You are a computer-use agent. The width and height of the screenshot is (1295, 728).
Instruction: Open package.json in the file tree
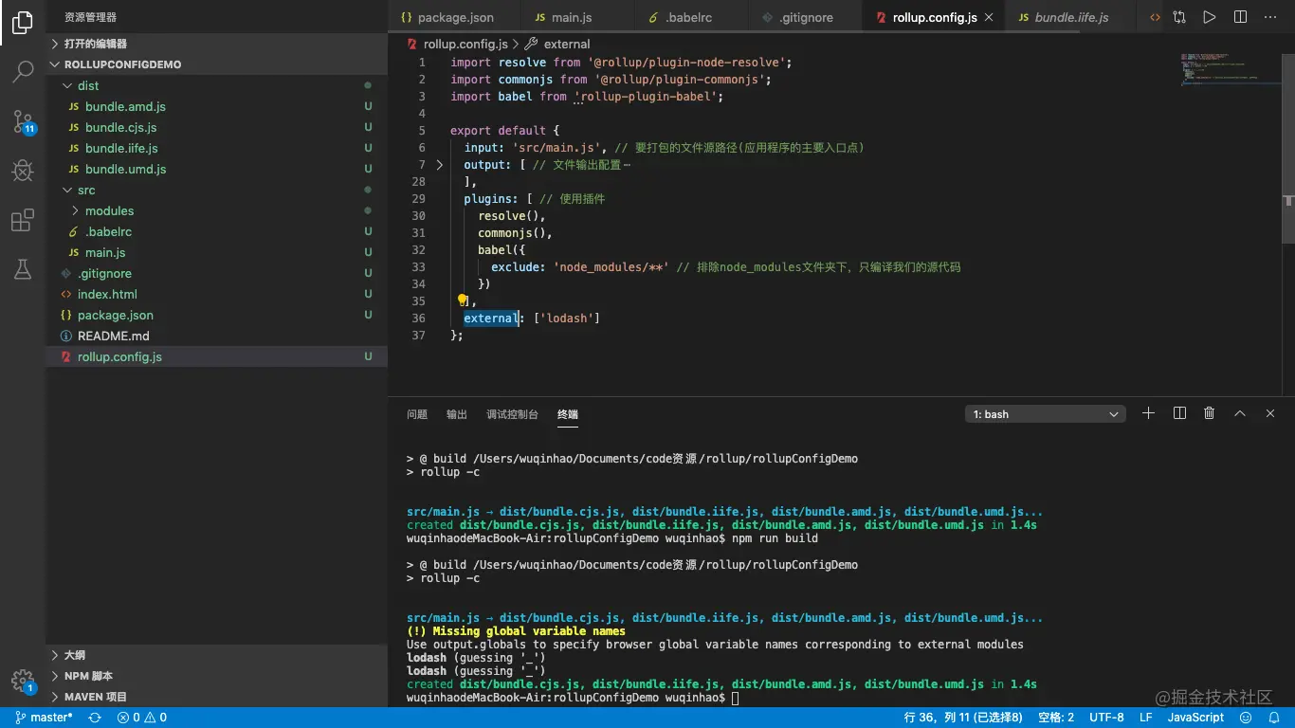tap(216, 315)
